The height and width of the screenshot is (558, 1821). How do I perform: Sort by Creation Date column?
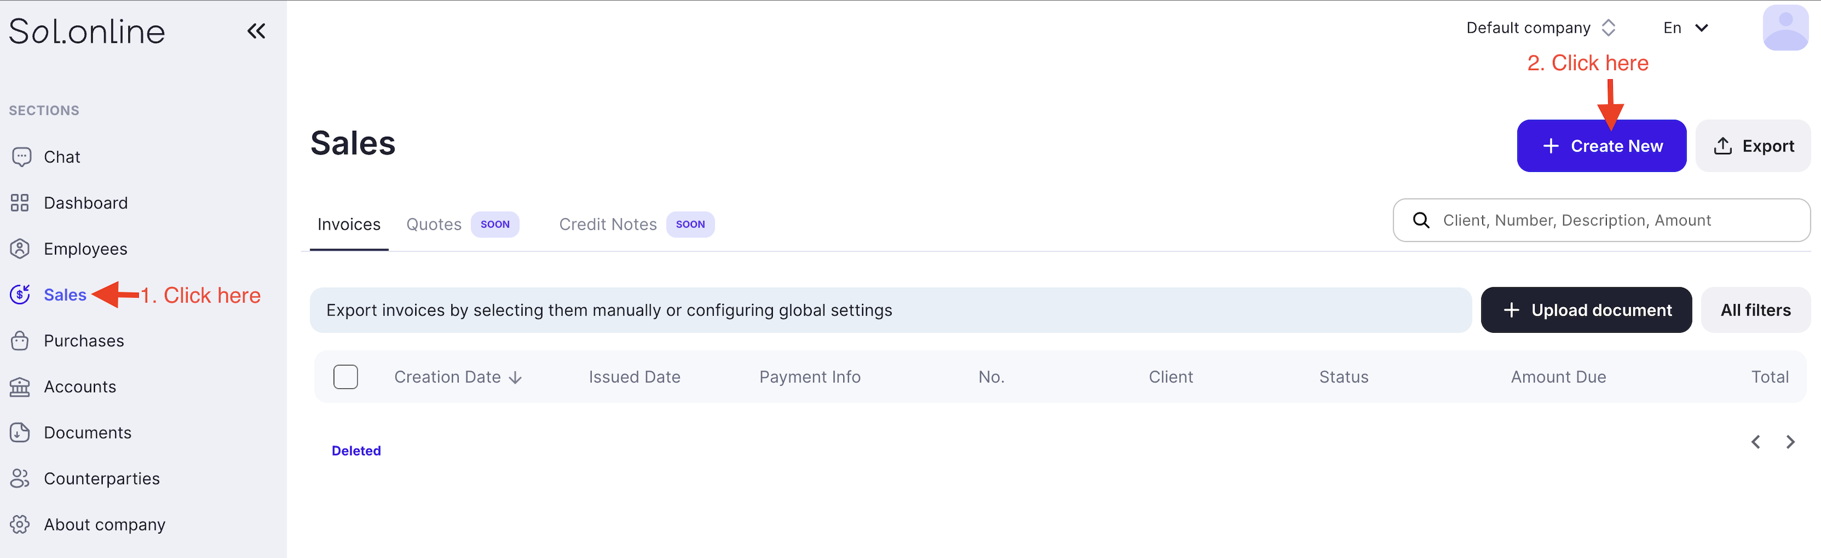pyautogui.click(x=457, y=377)
